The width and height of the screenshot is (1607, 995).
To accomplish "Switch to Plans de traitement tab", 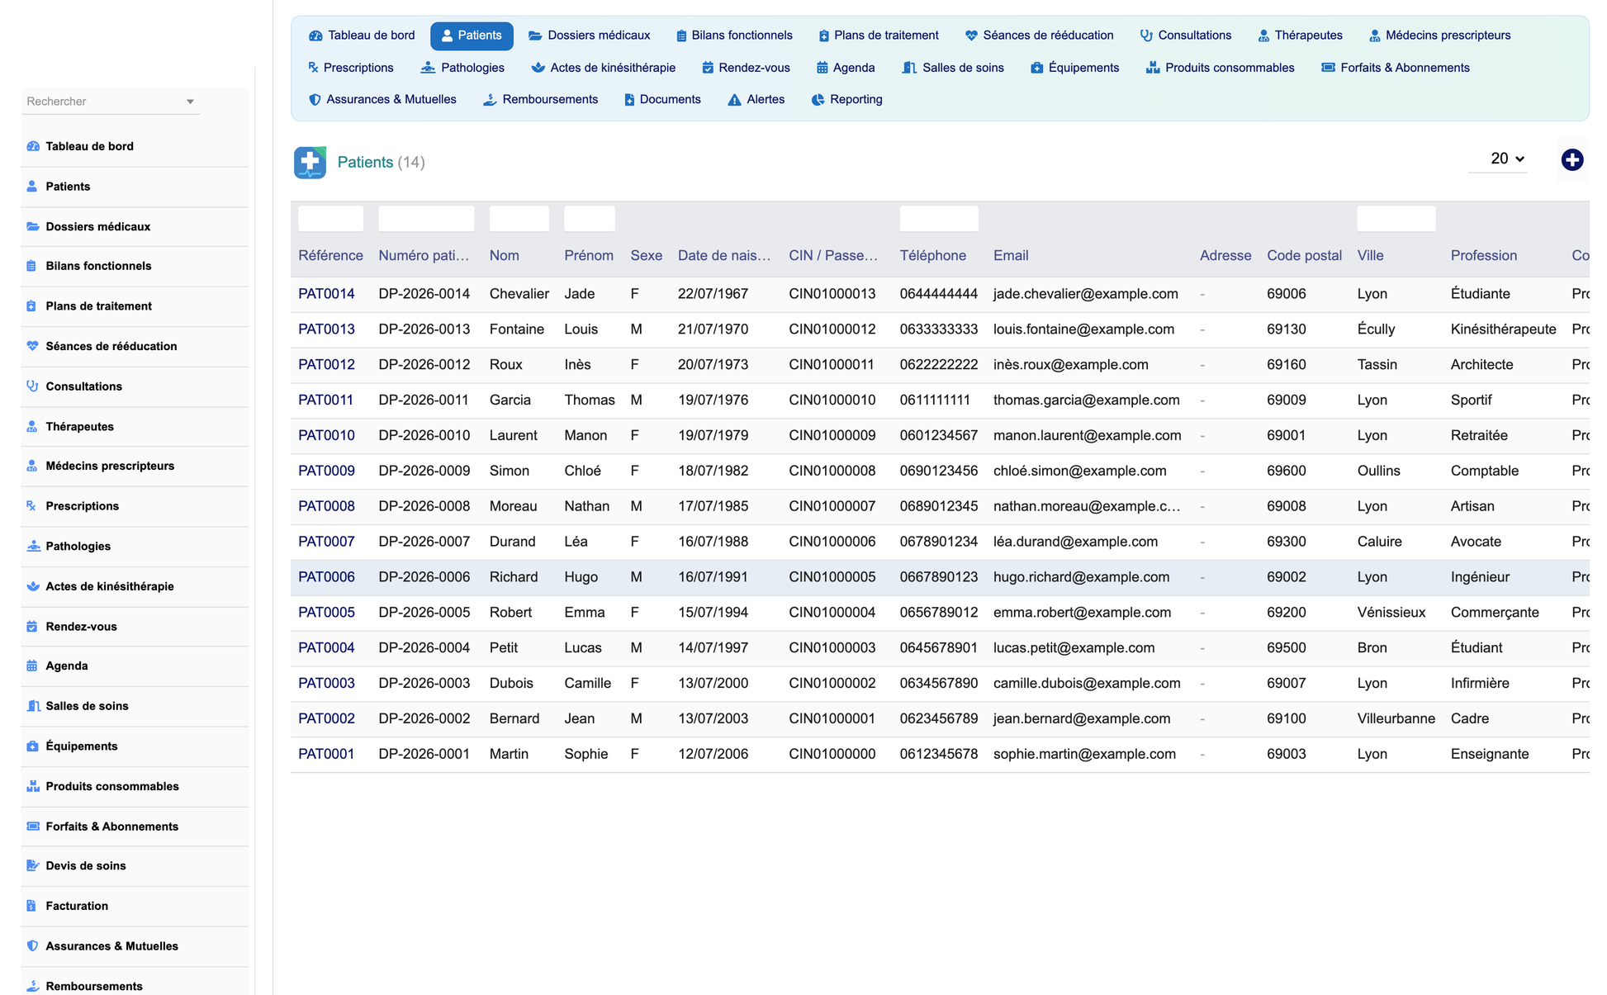I will (879, 36).
